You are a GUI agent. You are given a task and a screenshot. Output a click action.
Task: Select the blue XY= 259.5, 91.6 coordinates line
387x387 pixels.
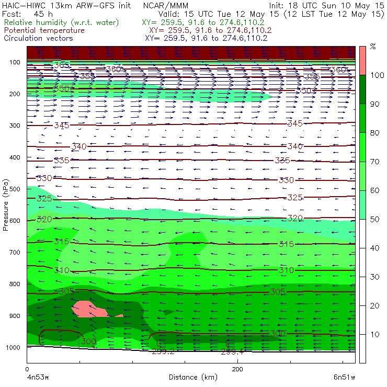click(206, 38)
